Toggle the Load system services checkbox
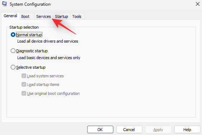The width and height of the screenshot is (202, 135). [24, 76]
